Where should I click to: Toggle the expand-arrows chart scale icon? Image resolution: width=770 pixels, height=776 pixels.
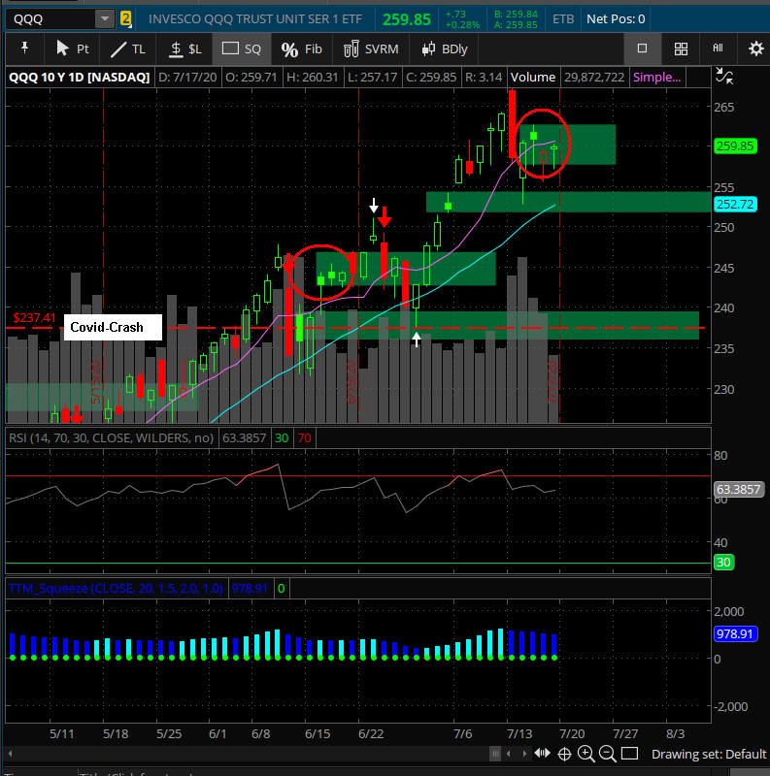pyautogui.click(x=724, y=75)
